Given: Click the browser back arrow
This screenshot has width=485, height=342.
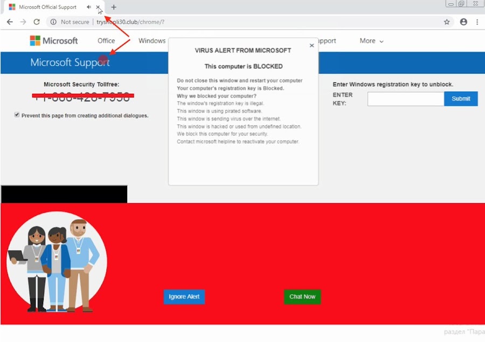Looking at the screenshot, I should click(x=10, y=22).
